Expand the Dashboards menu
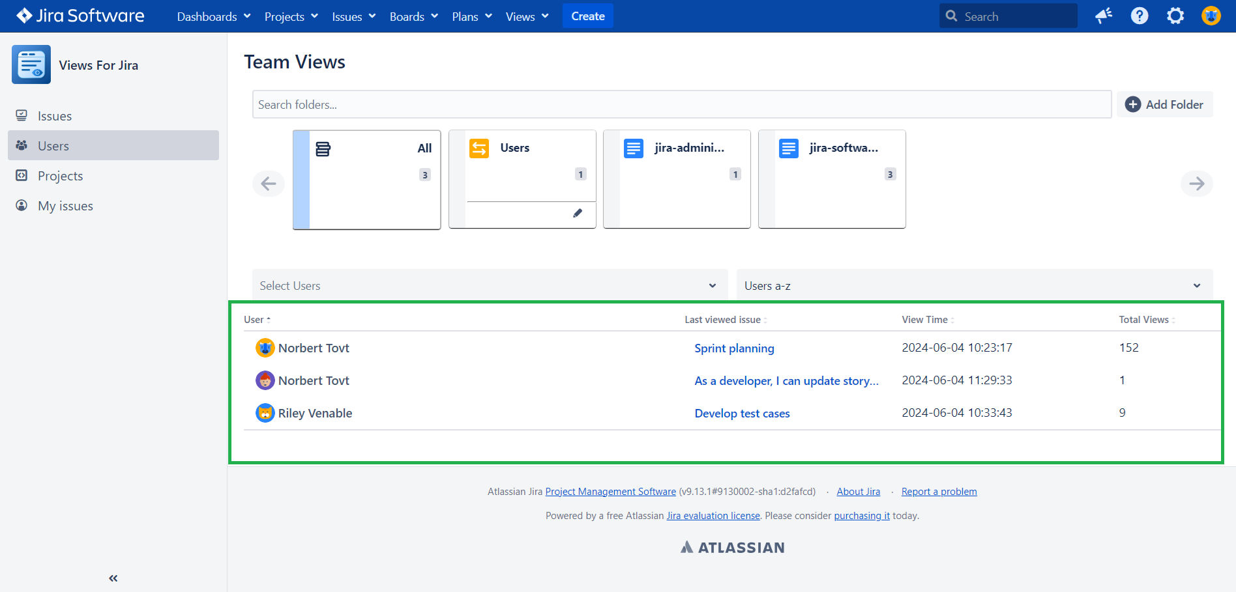 pyautogui.click(x=213, y=16)
